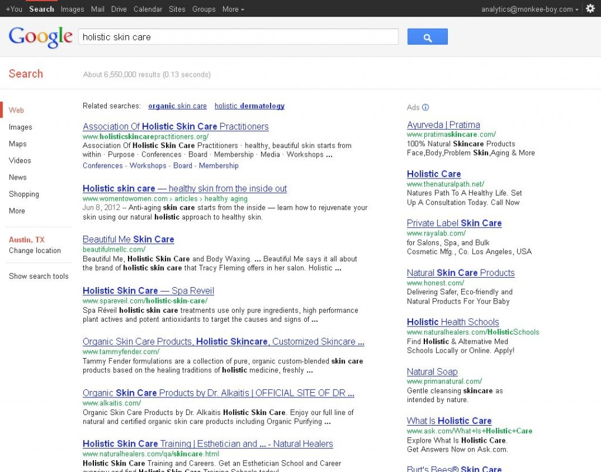This screenshot has width=601, height=472.
Task: Click the Ads info icon
Action: click(426, 107)
